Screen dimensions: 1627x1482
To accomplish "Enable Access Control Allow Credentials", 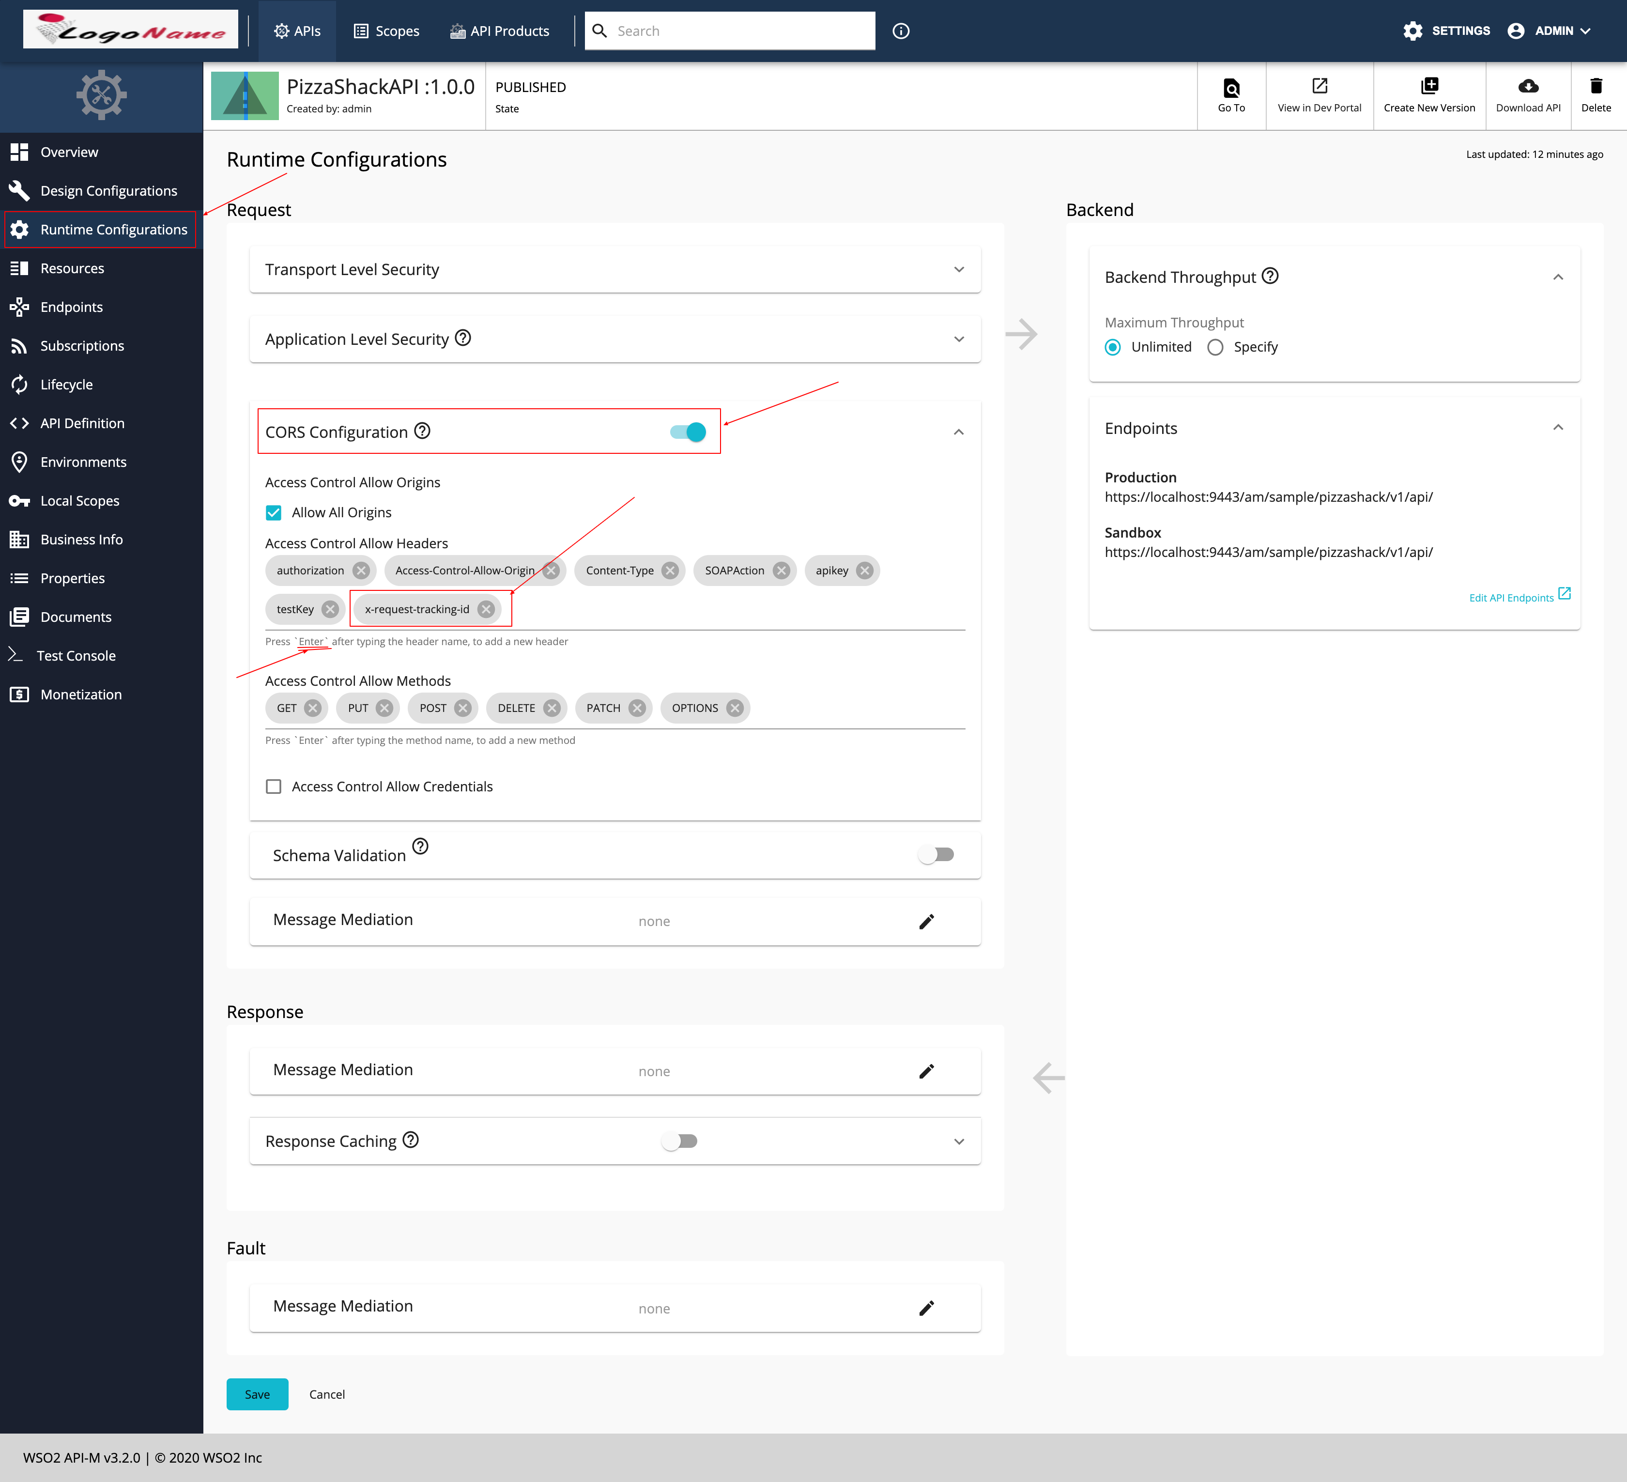I will 274,786.
